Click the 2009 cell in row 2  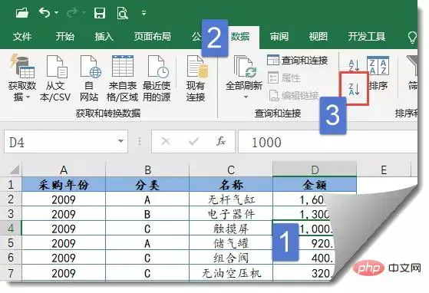pyautogui.click(x=64, y=199)
